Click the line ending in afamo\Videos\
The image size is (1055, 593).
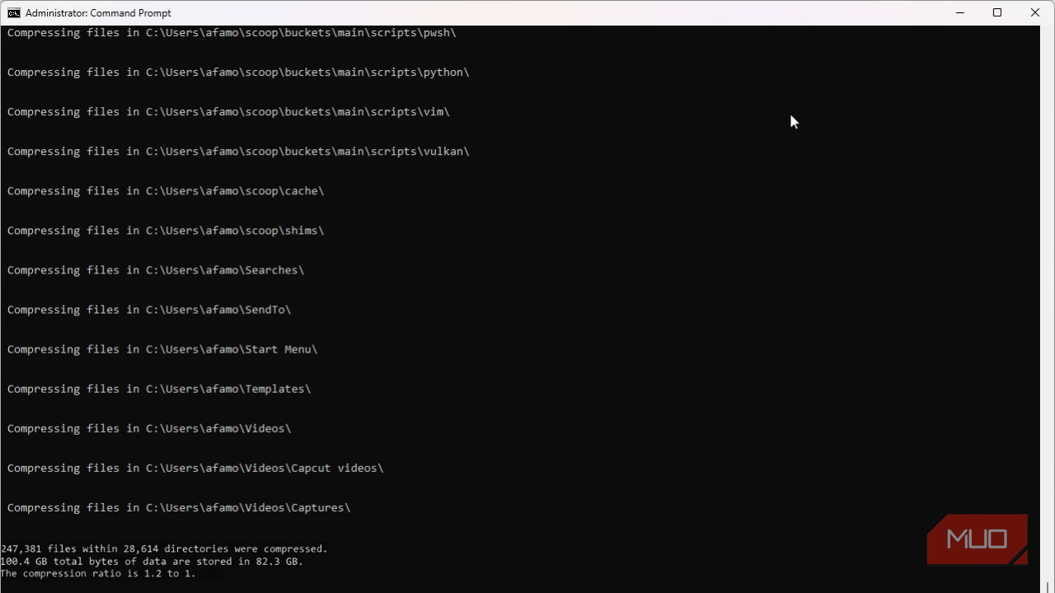coord(149,428)
